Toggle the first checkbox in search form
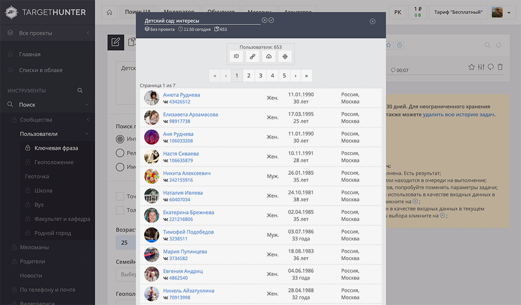 click(120, 196)
